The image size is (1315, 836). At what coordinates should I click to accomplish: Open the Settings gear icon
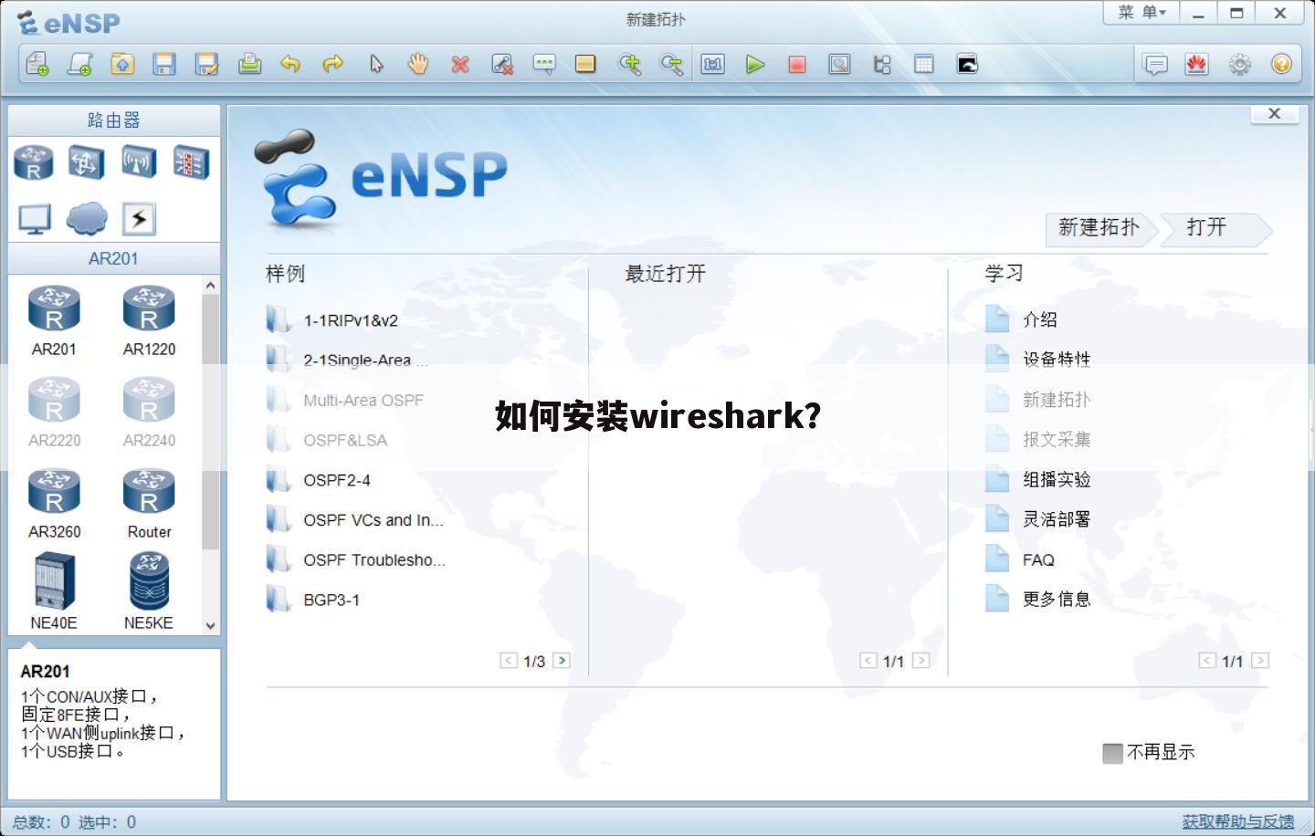[x=1239, y=64]
